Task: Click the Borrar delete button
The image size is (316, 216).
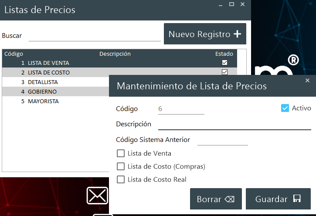Action: coord(216,199)
